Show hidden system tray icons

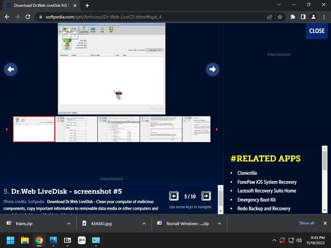pos(274,240)
